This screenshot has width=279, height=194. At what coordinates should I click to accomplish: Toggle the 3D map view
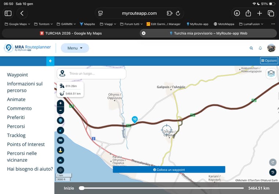tap(60, 140)
